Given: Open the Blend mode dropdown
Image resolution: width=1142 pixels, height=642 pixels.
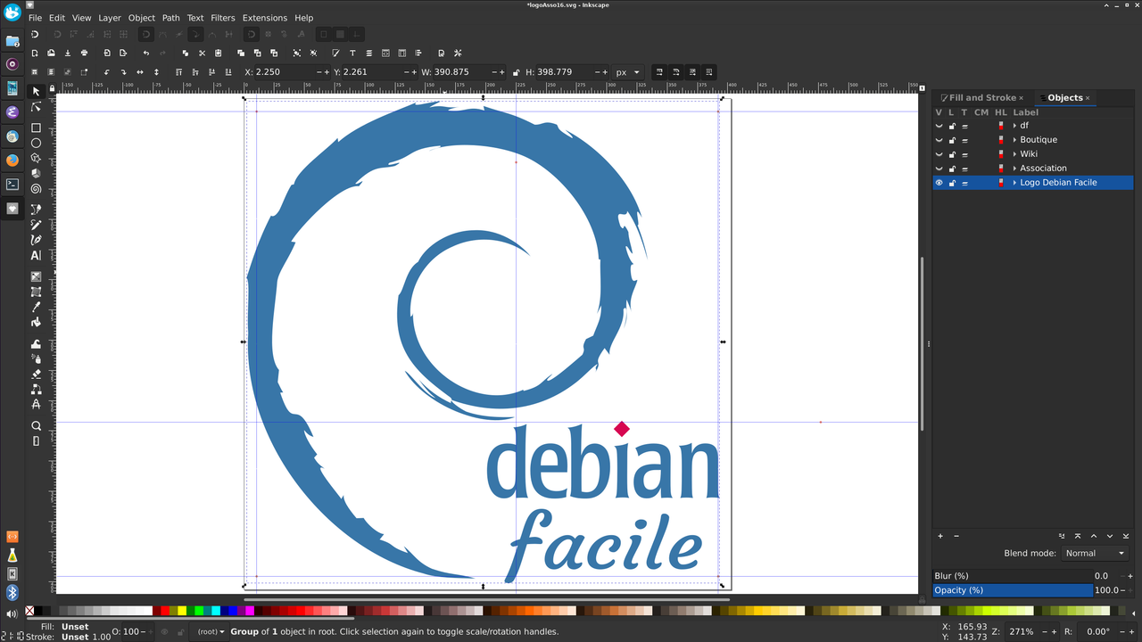Looking at the screenshot, I should [x=1096, y=553].
